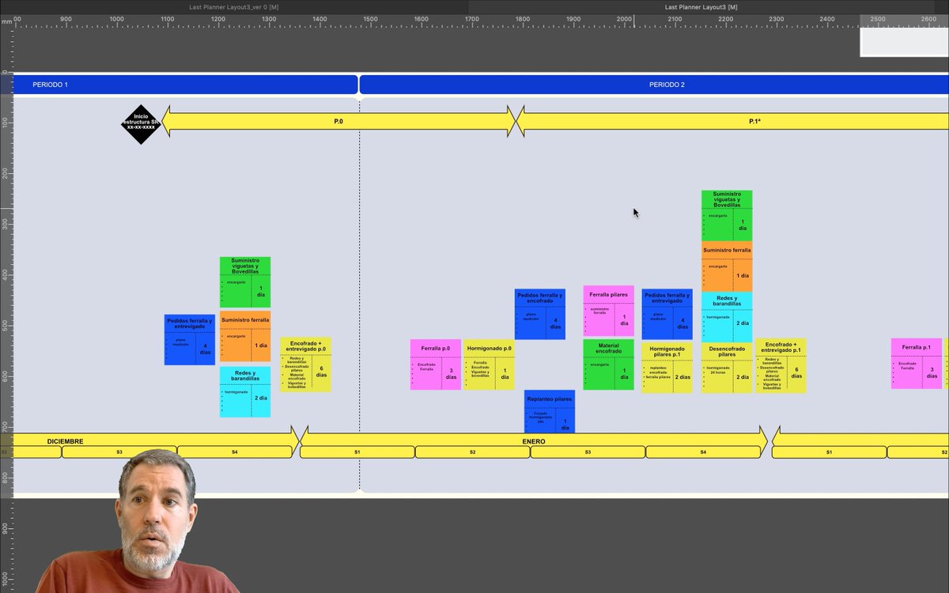Select the S3 week bar under ENERO
Viewport: 949px width, 593px height.
(x=588, y=452)
